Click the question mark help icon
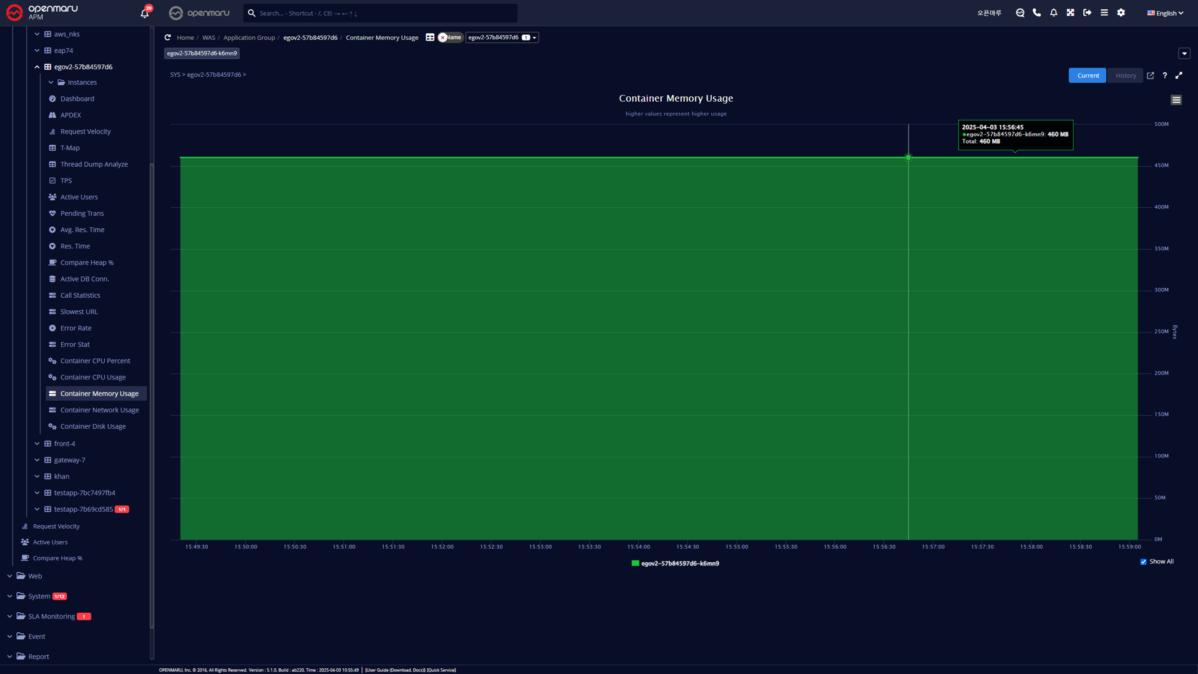The width and height of the screenshot is (1198, 674). tap(1164, 76)
